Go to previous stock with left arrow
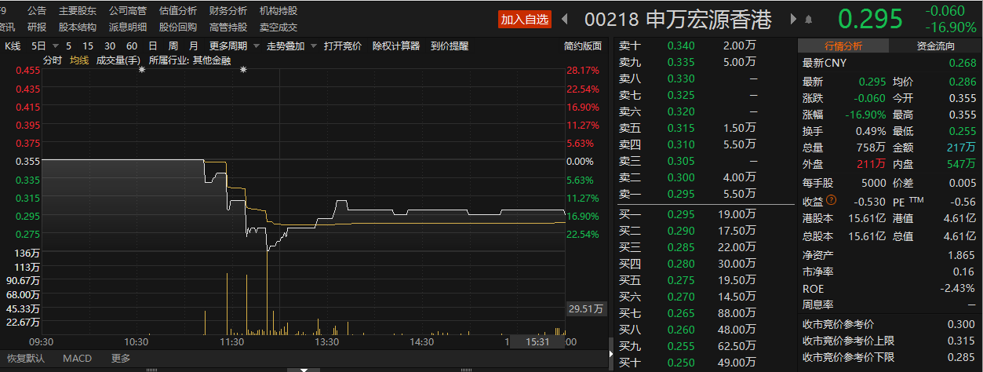The image size is (983, 372). 565,19
